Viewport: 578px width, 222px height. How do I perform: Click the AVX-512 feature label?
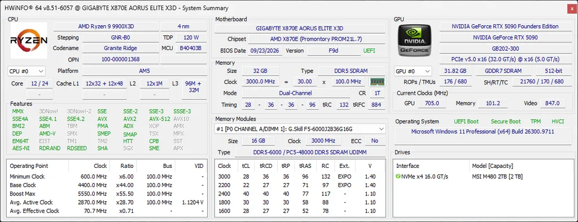tap(160, 119)
